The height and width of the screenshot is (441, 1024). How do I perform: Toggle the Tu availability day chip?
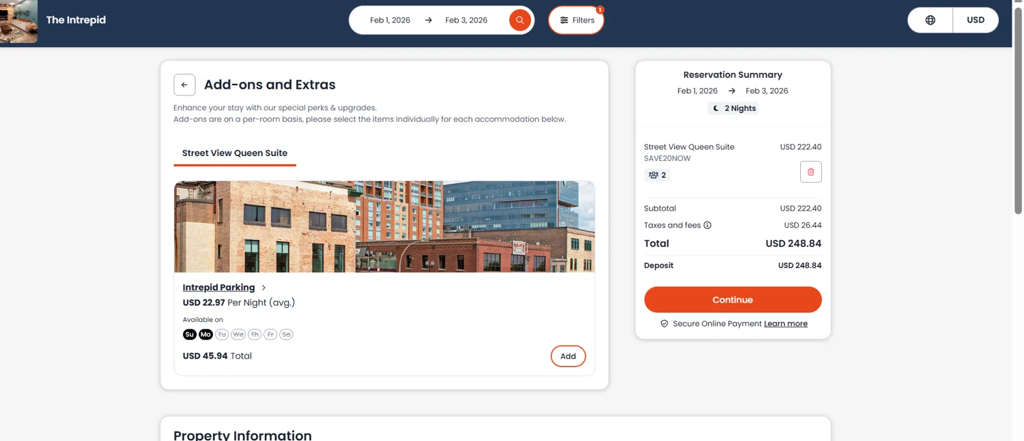[x=222, y=335]
